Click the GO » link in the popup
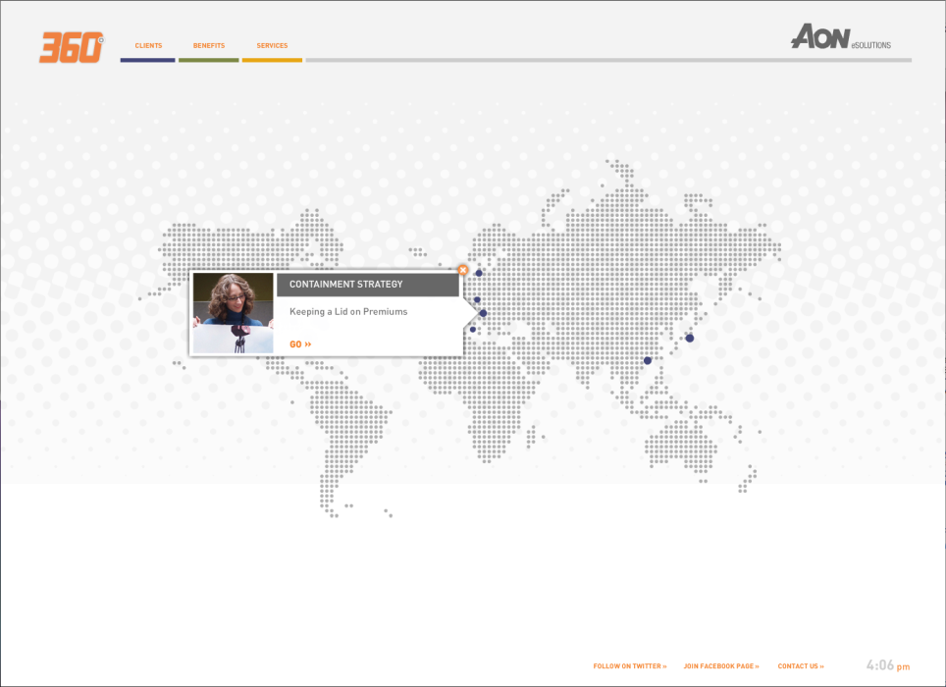 pyautogui.click(x=300, y=344)
